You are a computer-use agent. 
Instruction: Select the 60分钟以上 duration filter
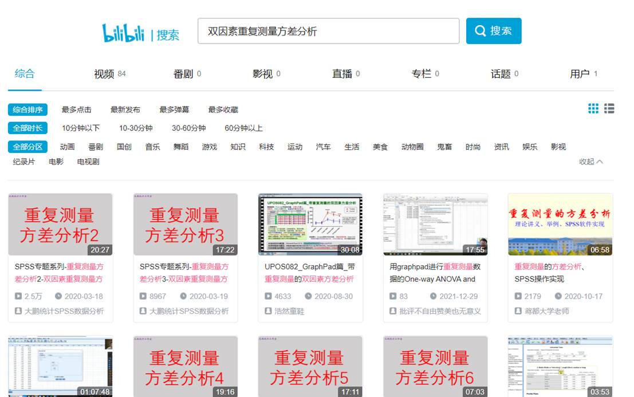coord(243,128)
